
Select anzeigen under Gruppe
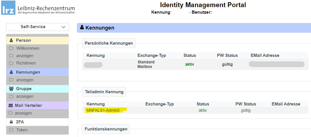click(25, 96)
